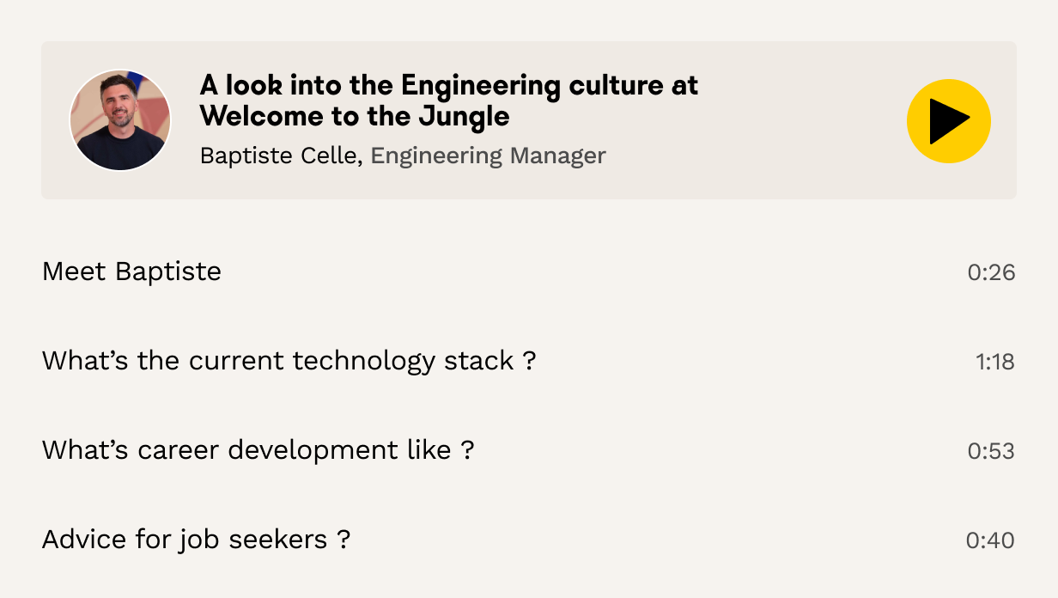Click the black triangle inside the yellow circle
Viewport: 1058px width, 598px height.
(948, 120)
